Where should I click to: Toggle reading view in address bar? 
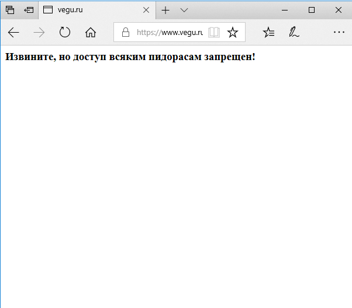coord(214,33)
